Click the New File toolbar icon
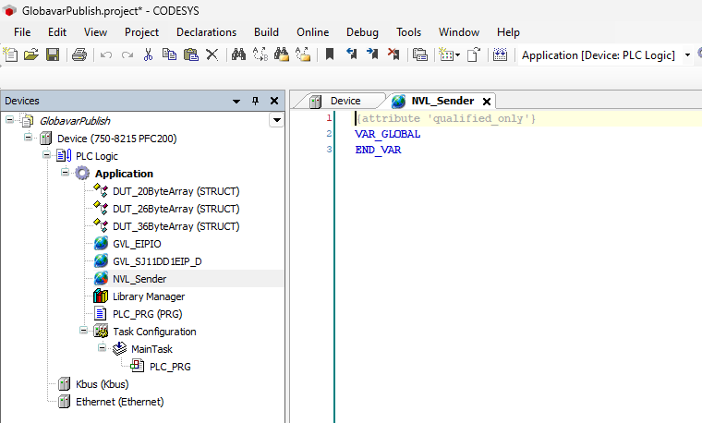Image resolution: width=702 pixels, height=423 pixels. point(10,54)
